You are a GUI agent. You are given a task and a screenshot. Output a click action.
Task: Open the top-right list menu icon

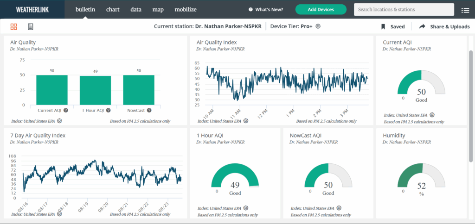465,10
